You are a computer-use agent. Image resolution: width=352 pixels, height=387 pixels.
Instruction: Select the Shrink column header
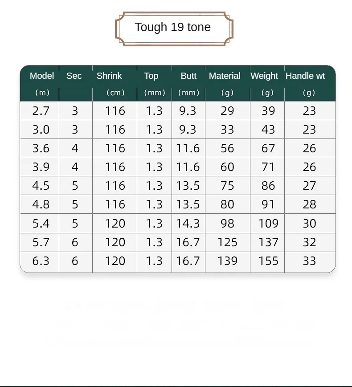click(x=109, y=76)
